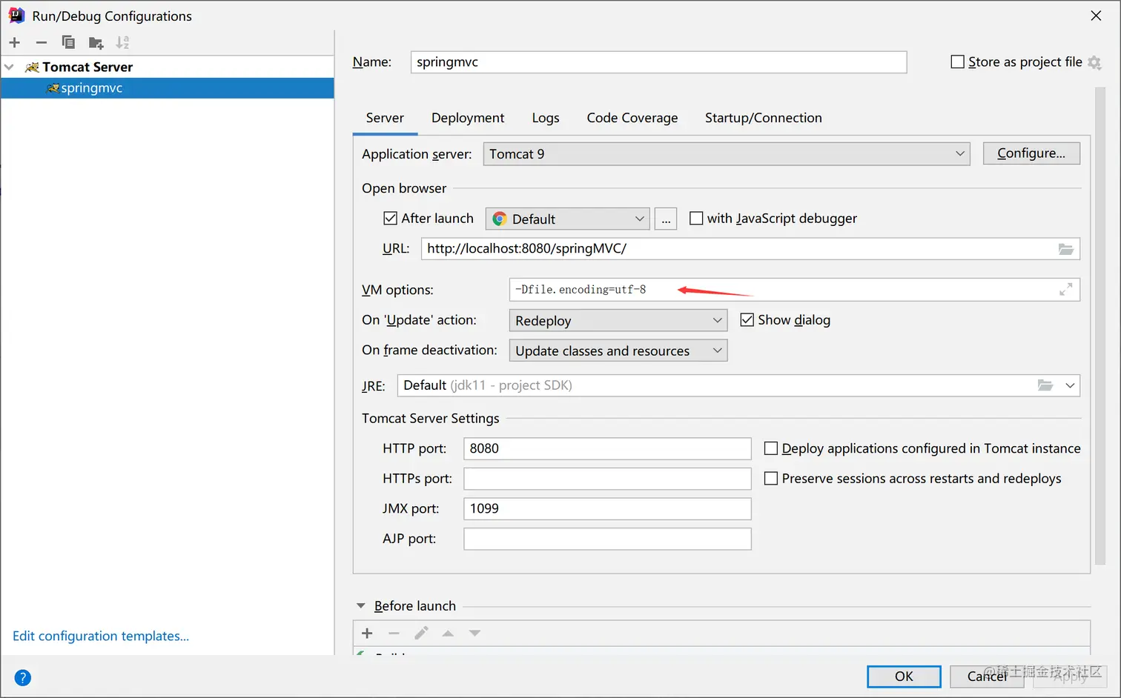Close the Run/Debug Configurations dialog

[x=1096, y=16]
